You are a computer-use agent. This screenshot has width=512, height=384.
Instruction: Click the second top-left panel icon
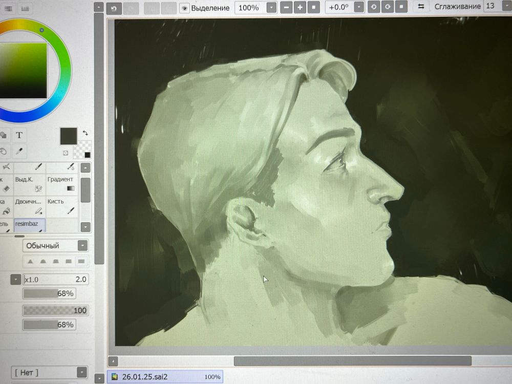click(25, 9)
